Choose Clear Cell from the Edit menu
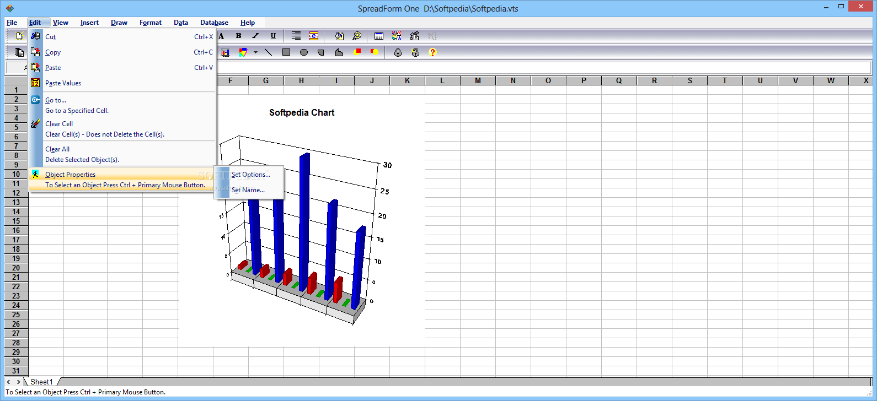 (x=122, y=129)
